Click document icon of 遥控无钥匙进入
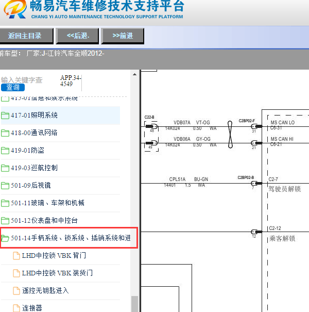 tap(16, 291)
